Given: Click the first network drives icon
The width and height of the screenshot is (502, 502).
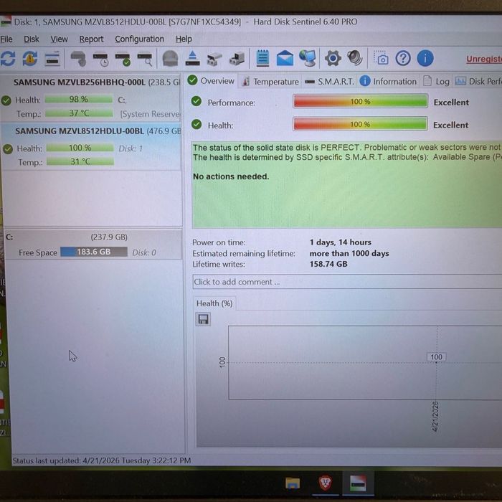Looking at the screenshot, I should (214, 59).
